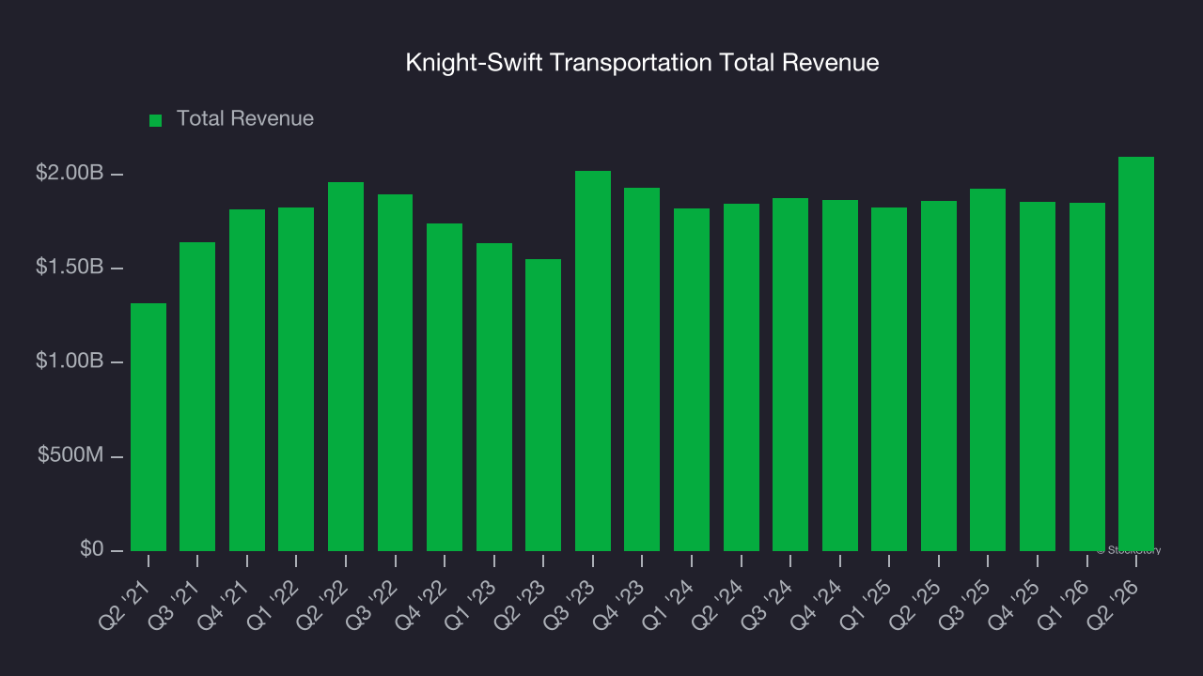Select the Q3 '23 revenue bar
Viewport: 1203px width, 676px height.
point(593,361)
